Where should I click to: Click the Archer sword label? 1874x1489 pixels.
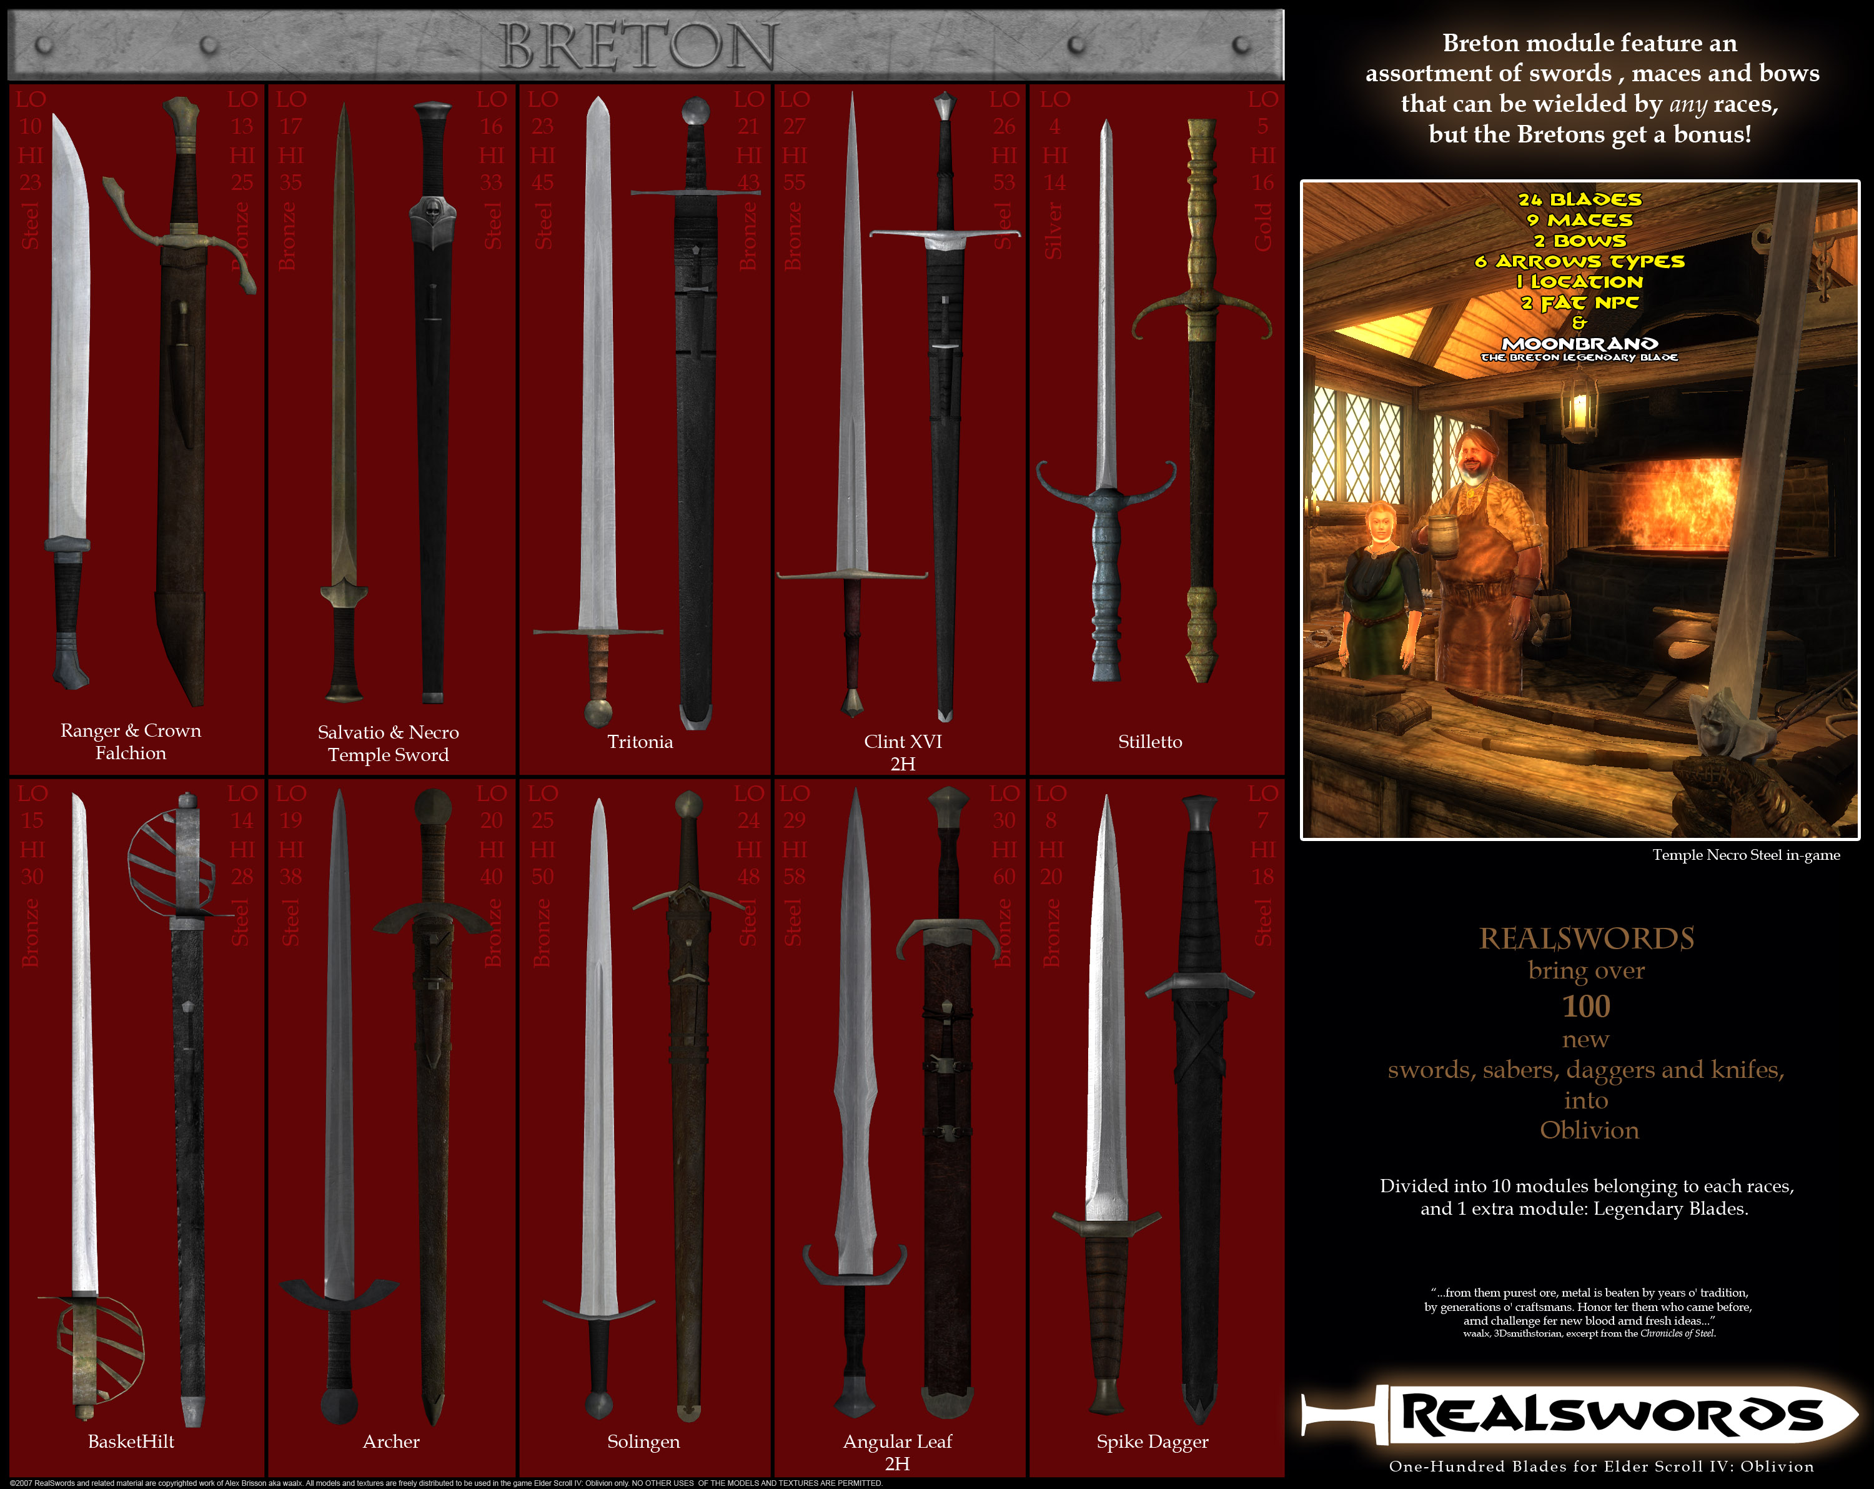point(390,1441)
